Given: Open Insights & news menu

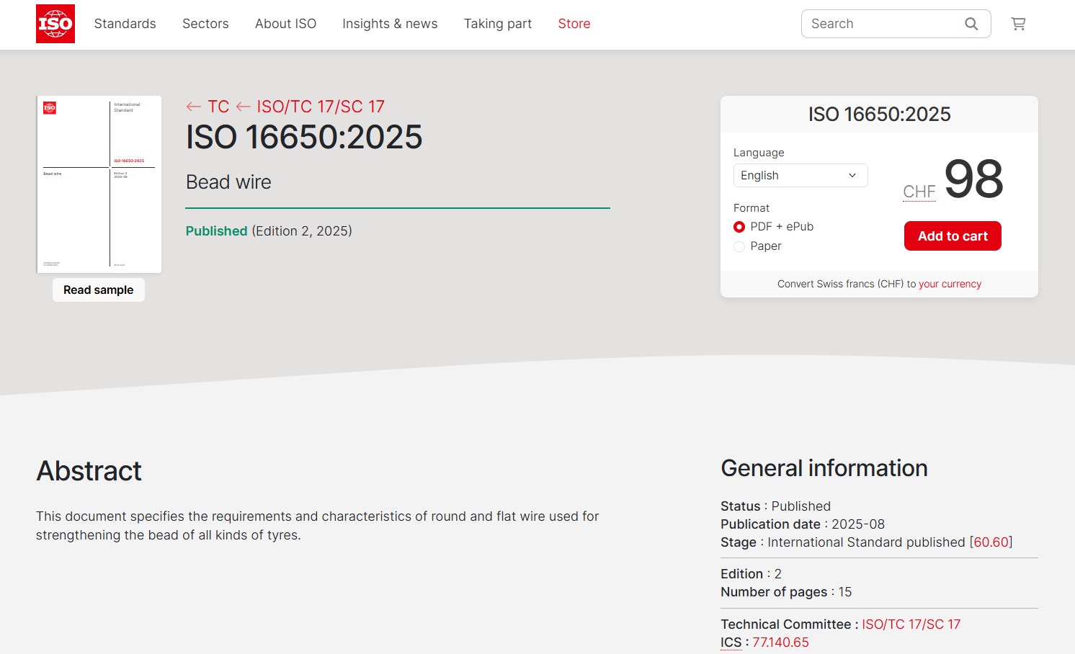Looking at the screenshot, I should click(390, 24).
